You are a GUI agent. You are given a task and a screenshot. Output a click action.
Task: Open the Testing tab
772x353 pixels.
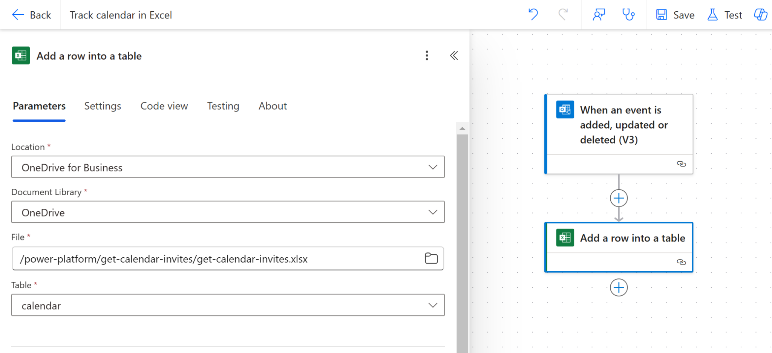223,106
